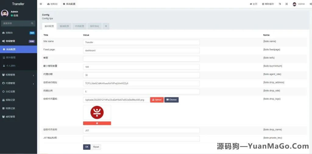The width and height of the screenshot is (312, 154).
Task: Click the empty 客服 input field
Action: coord(141,59)
